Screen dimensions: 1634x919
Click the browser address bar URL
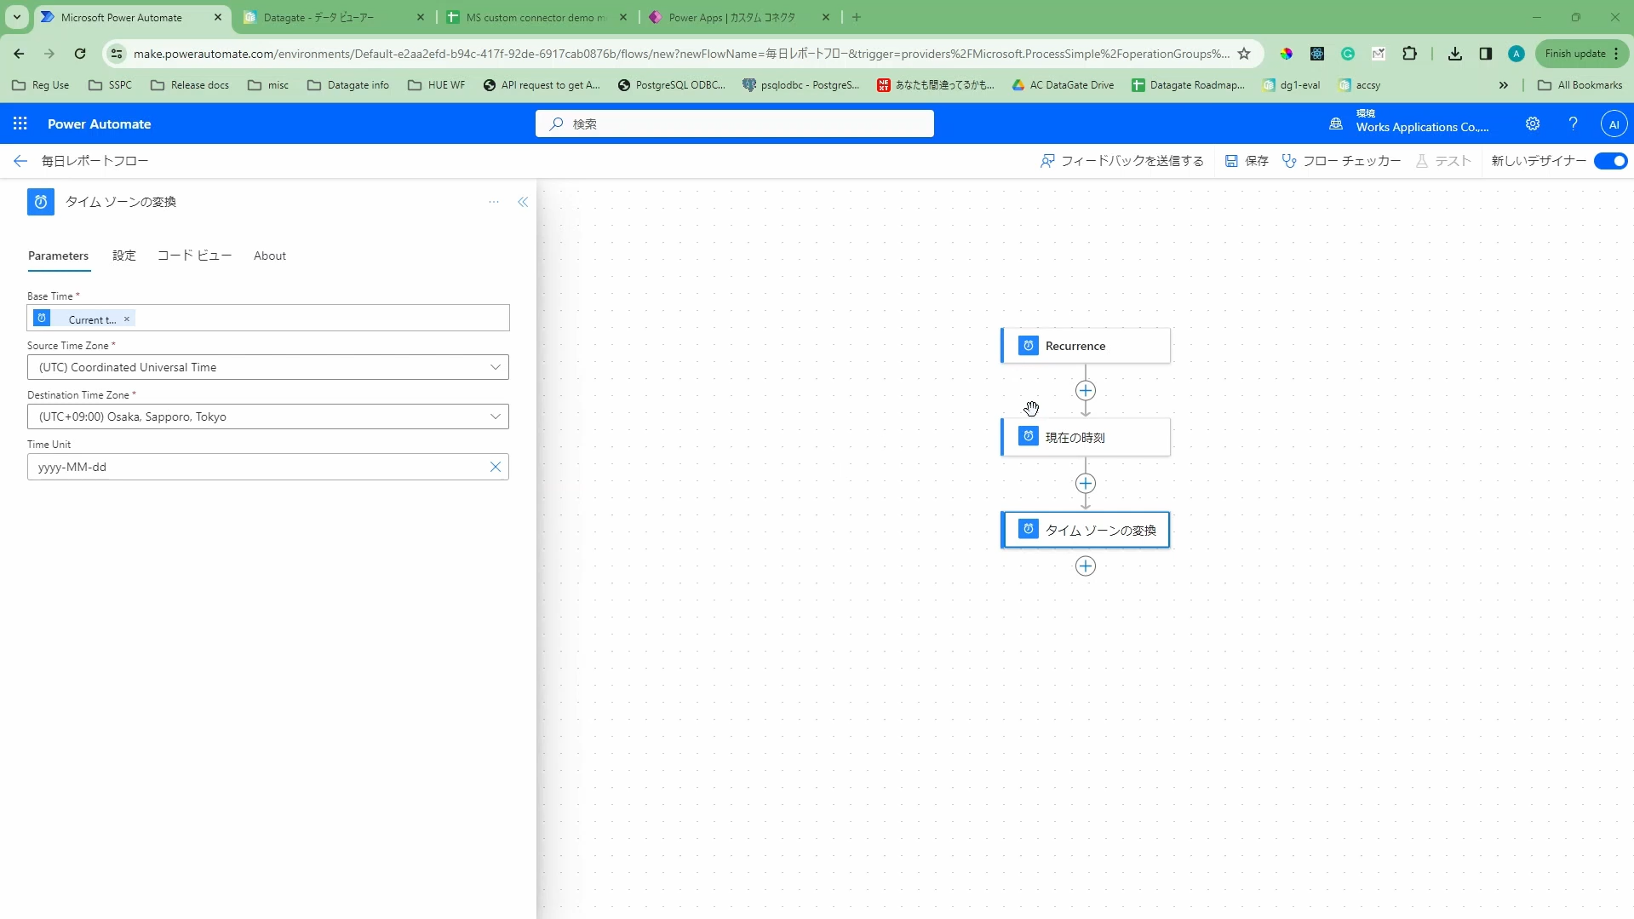[x=681, y=54]
